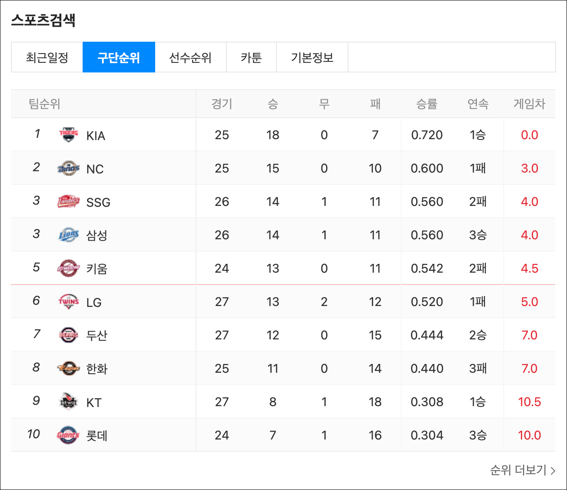Click 롯데's games behind value 10.0
Image resolution: width=567 pixels, height=490 pixels.
(x=529, y=435)
